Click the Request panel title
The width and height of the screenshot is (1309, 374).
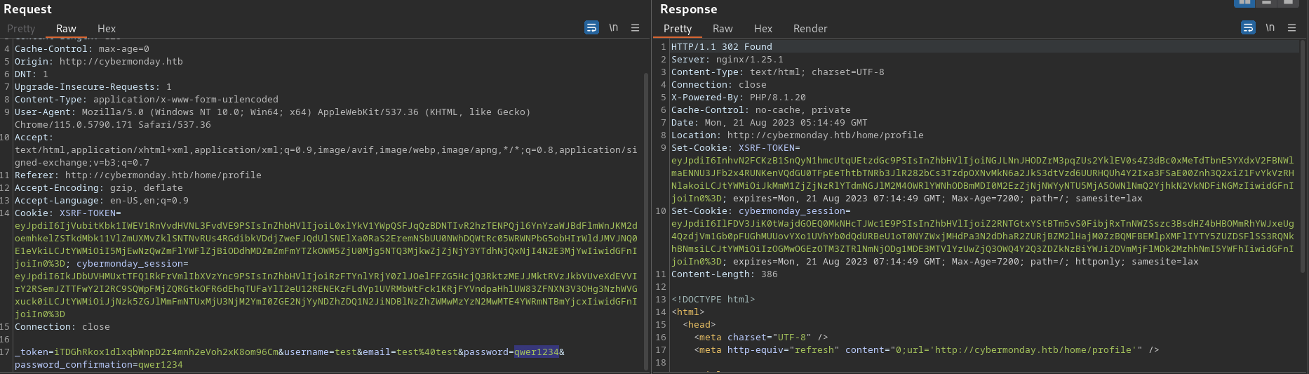pyautogui.click(x=27, y=9)
